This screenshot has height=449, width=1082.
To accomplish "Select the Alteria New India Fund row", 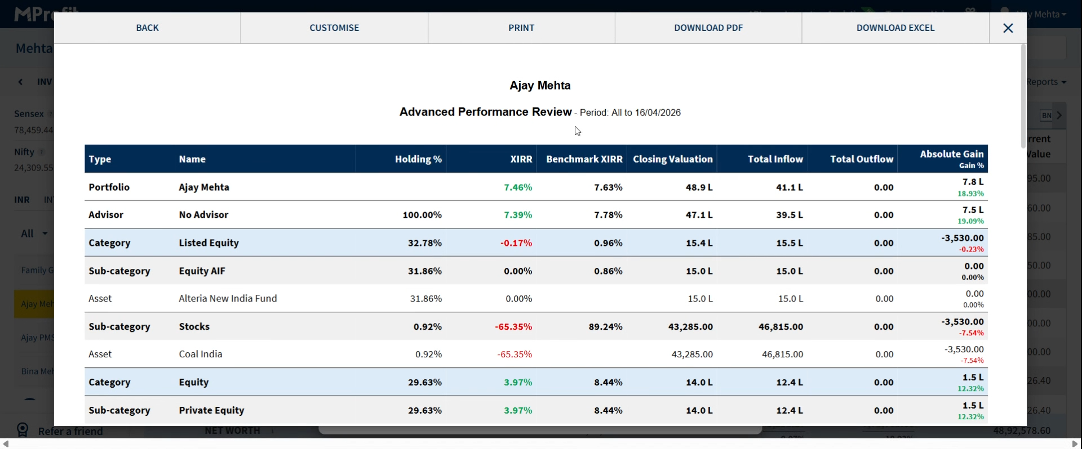I will click(228, 299).
